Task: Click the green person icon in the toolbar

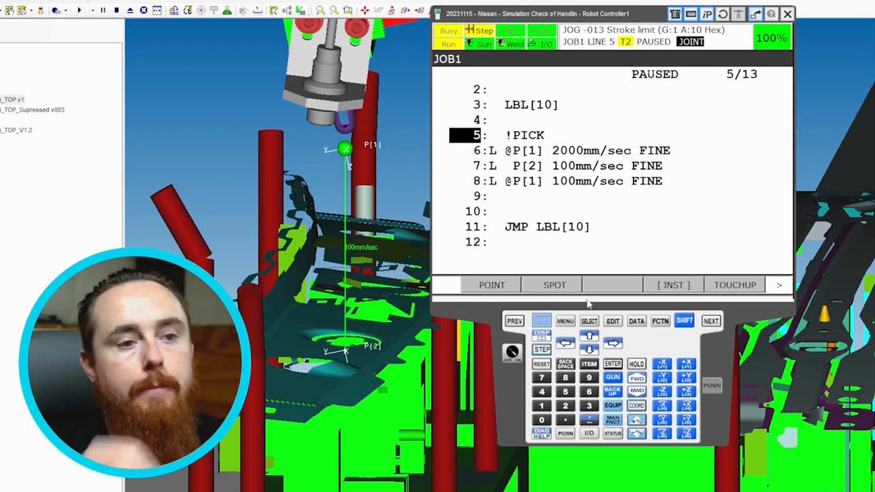Action: 227,10
